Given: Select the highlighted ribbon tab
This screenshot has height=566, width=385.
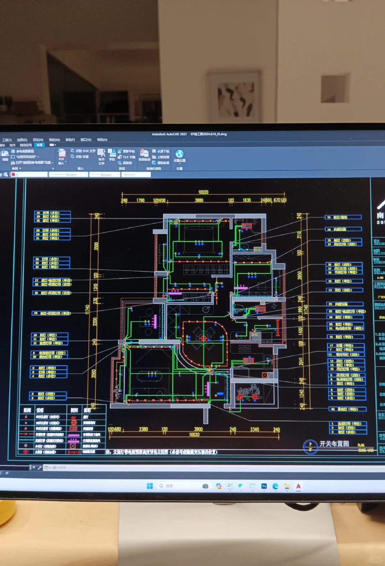Looking at the screenshot, I should [x=40, y=145].
